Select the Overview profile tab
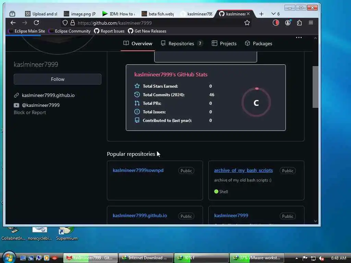351x263 pixels. coord(138,43)
